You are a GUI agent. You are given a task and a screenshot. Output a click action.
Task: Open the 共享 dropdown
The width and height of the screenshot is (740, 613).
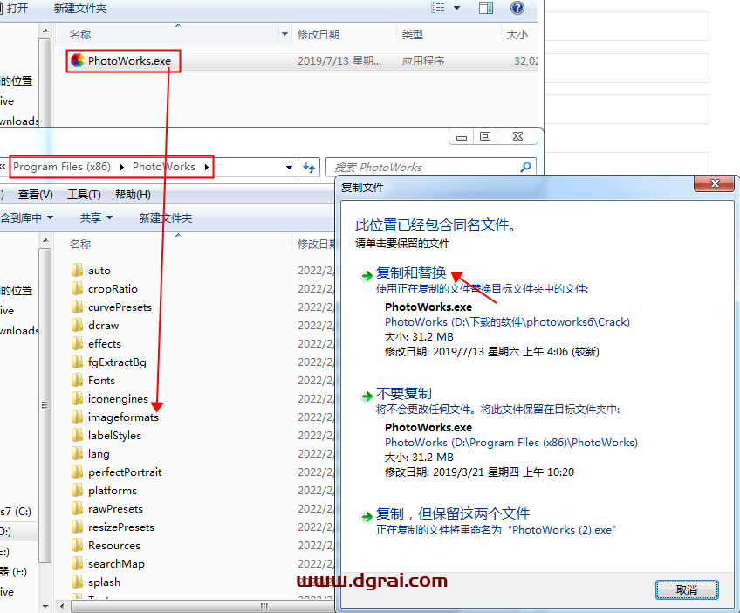96,217
